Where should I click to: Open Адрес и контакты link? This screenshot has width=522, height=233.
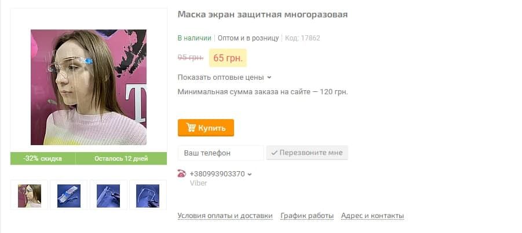373,216
